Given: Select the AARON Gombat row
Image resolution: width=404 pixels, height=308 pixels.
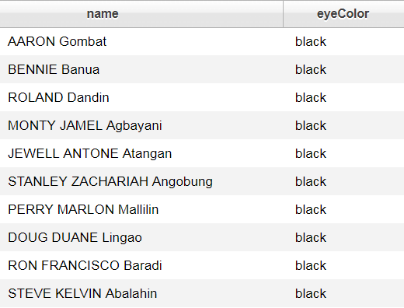Looking at the screenshot, I should point(202,41).
